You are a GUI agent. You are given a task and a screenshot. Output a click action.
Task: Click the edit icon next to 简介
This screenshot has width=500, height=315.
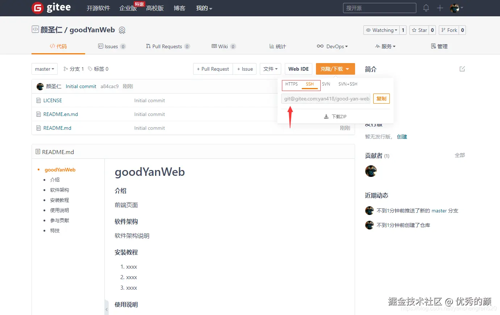click(x=462, y=69)
